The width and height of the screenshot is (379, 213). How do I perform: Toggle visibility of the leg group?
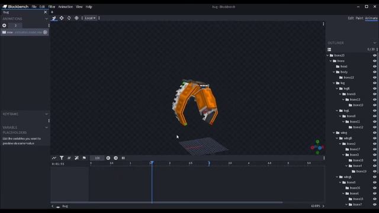375,83
